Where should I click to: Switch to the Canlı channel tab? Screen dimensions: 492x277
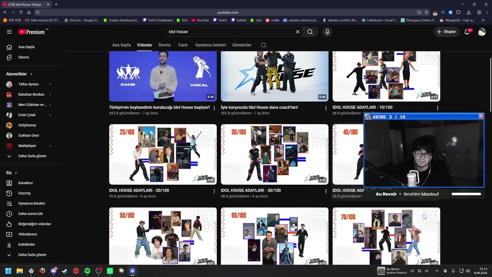[183, 45]
